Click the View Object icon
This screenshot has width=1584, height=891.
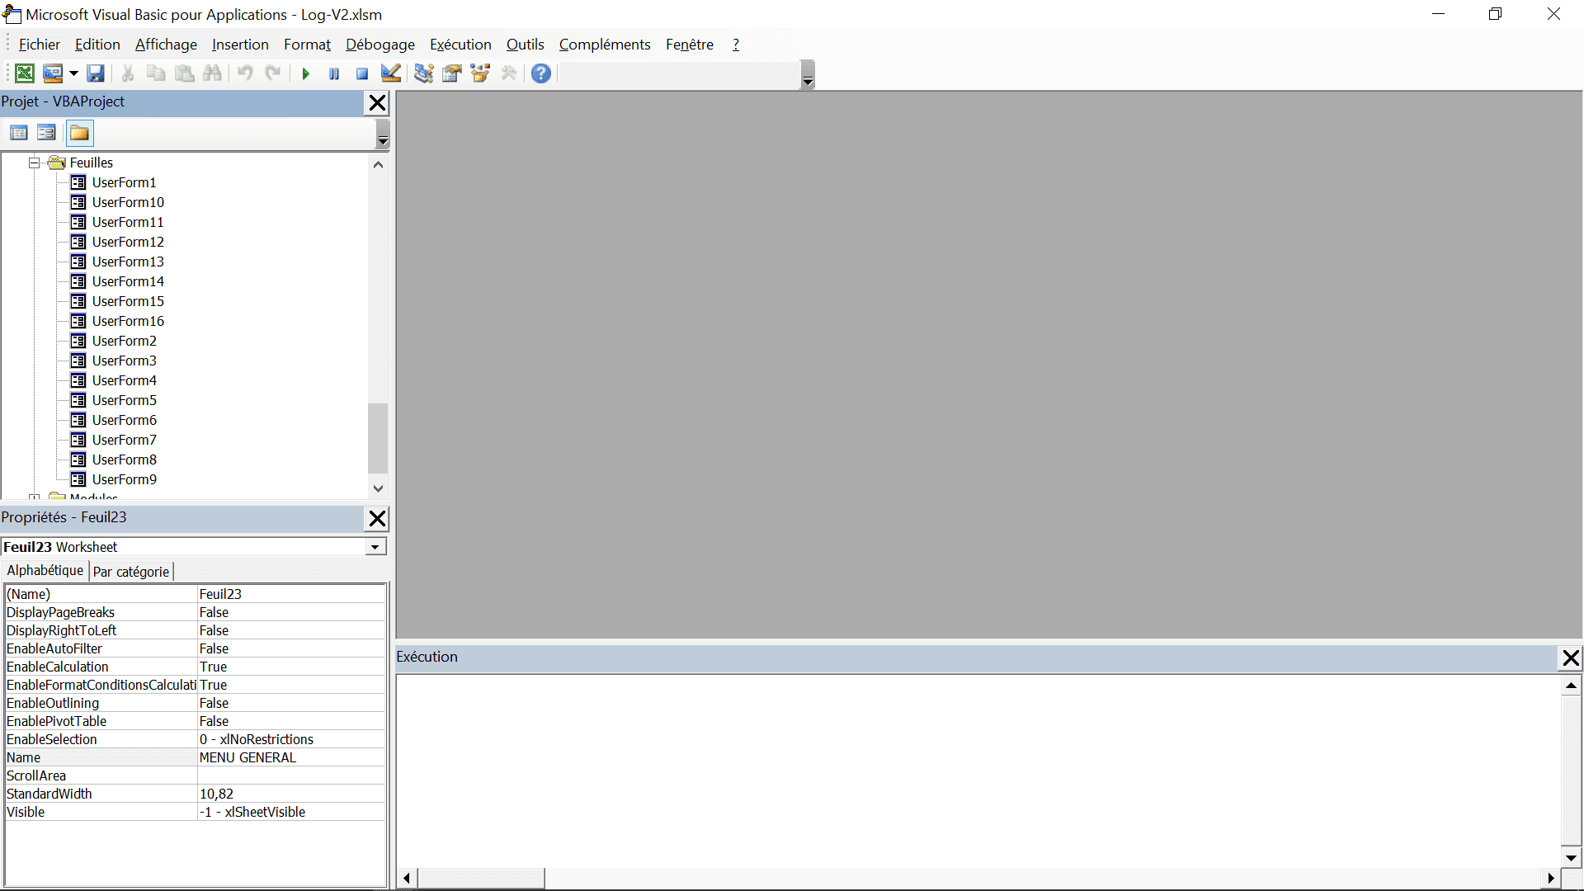[x=46, y=133]
